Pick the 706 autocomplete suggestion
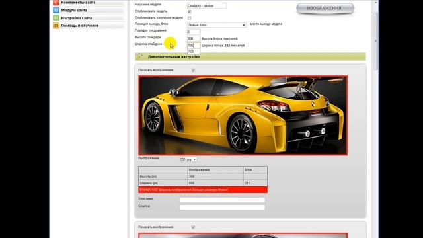This screenshot has width=423, height=238. point(194,52)
